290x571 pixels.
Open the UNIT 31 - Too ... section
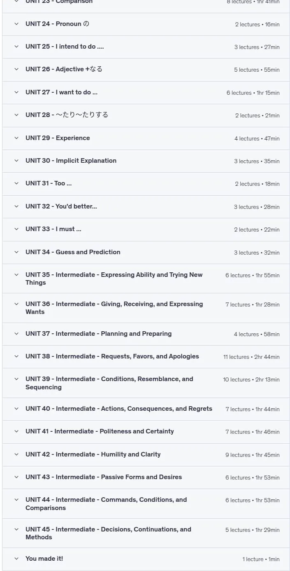(x=146, y=184)
